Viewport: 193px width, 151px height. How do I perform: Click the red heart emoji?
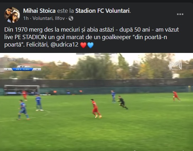[x=83, y=45]
